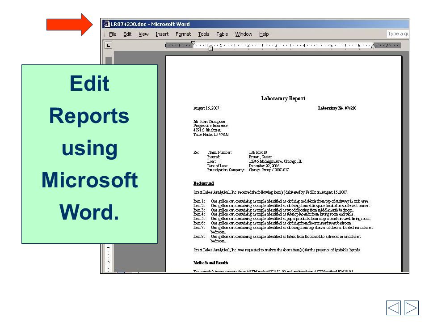Image resolution: width=429 pixels, height=322 pixels.
Task: Open the Help menu
Action: tap(264, 34)
